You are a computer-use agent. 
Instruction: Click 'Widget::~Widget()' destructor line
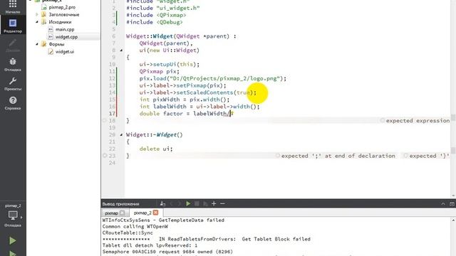(x=155, y=134)
